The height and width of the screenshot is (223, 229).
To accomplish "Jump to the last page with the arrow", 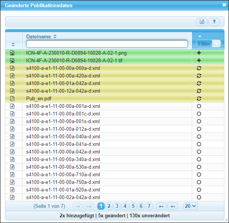I will click(x=173, y=206).
